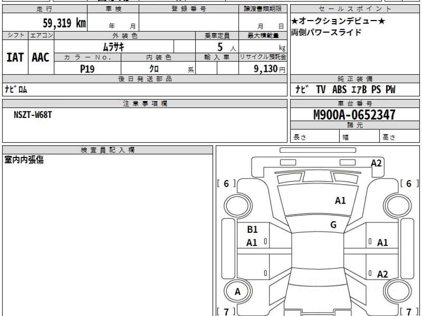Click the 諸元 header
Image resolution: width=422 pixels, height=316 pixels.
click(355, 125)
